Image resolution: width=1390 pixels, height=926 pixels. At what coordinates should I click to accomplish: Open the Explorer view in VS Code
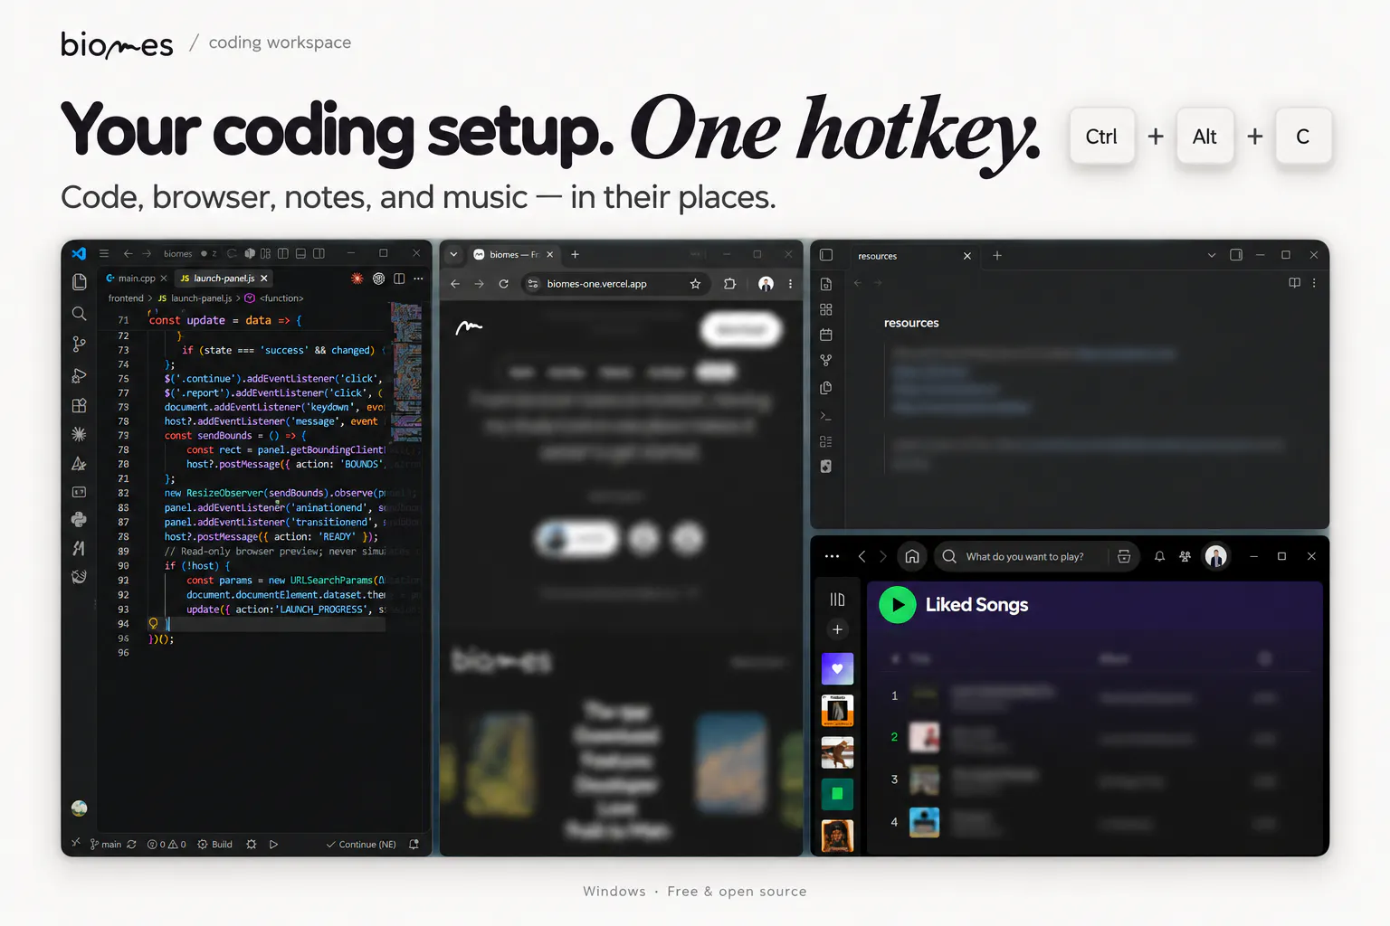click(x=80, y=282)
